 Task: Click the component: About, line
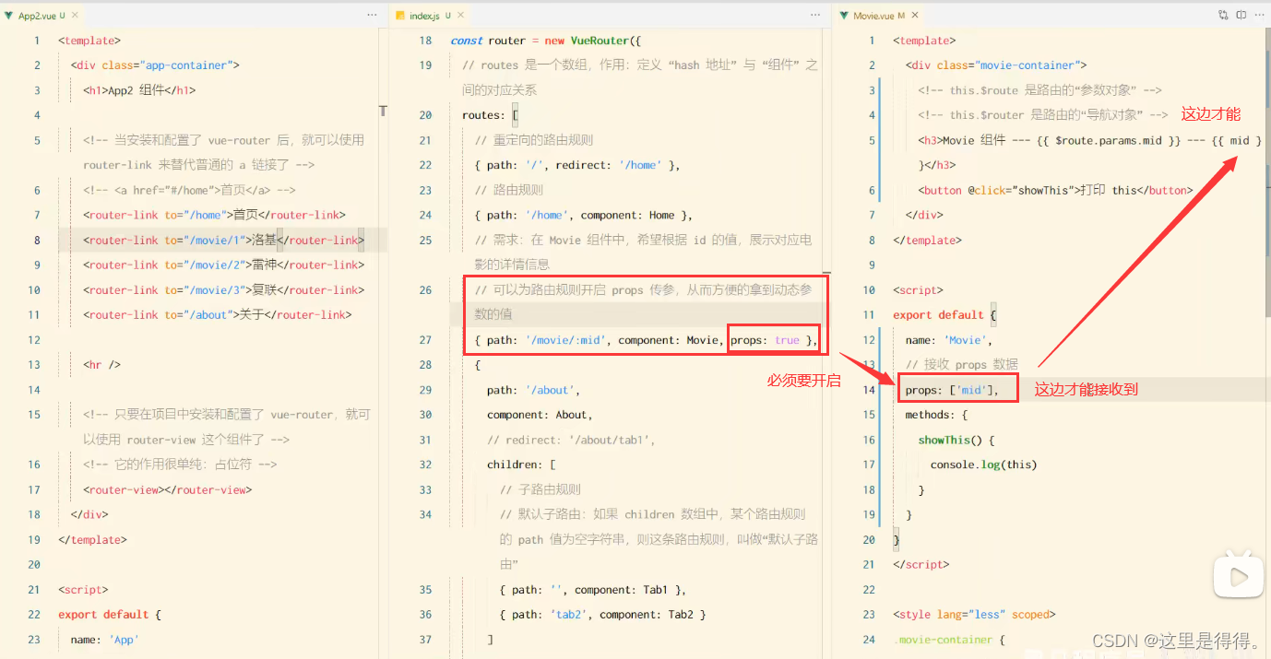540,415
